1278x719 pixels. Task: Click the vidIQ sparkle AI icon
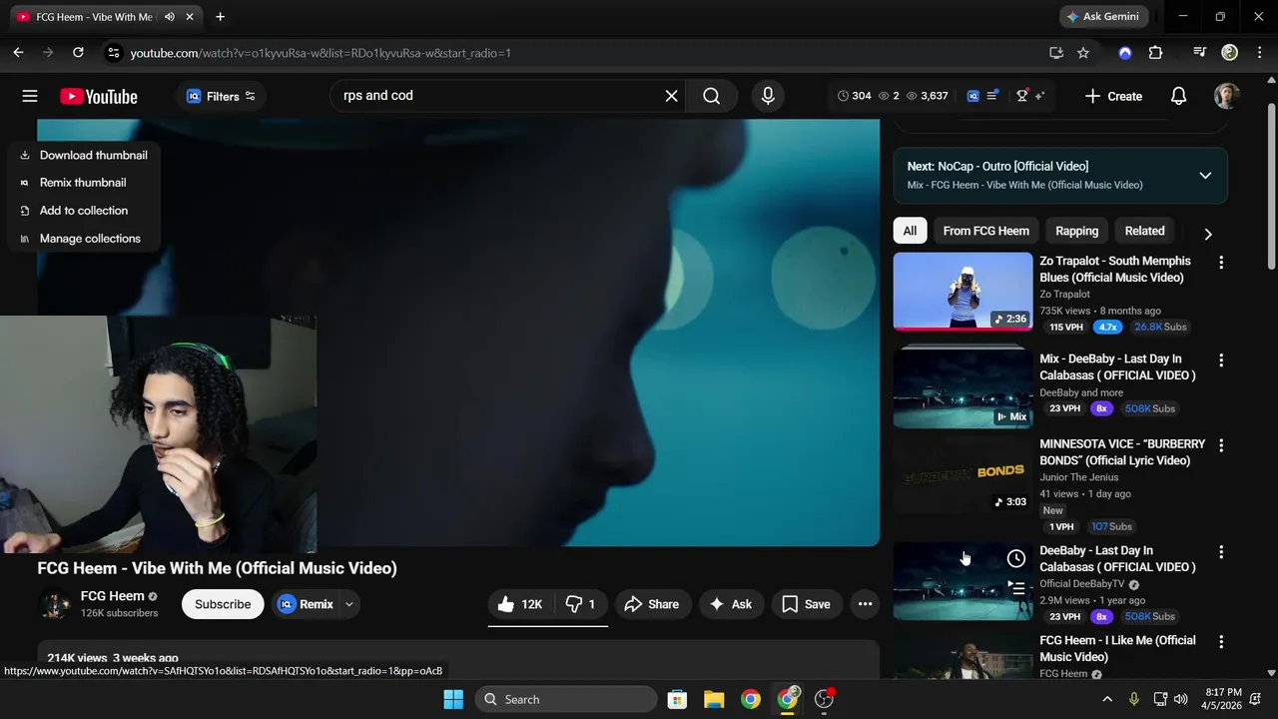click(x=1039, y=96)
